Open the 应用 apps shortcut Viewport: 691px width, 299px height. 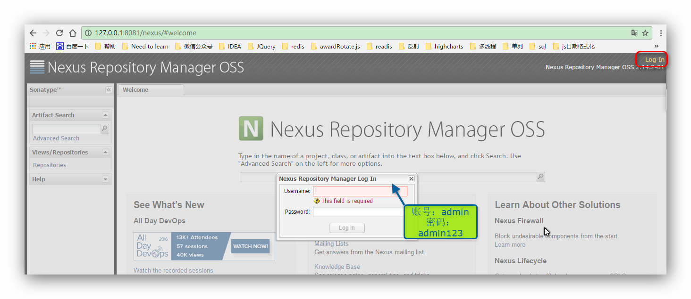point(40,46)
